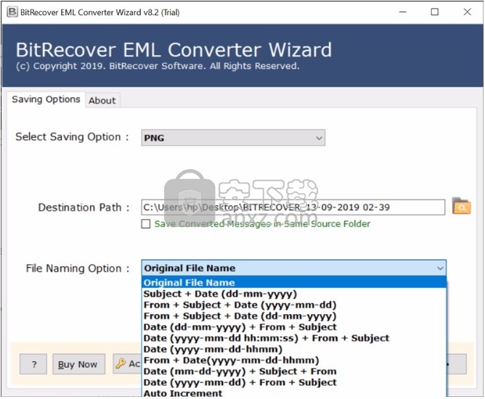Viewport: 485px width, 399px height.
Task: Enable Save Converted Messages in Same Source Folder
Action: click(146, 223)
